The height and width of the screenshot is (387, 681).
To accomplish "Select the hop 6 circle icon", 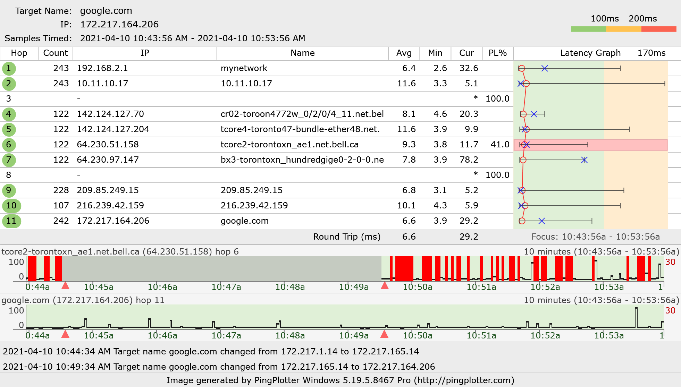I will (9, 145).
